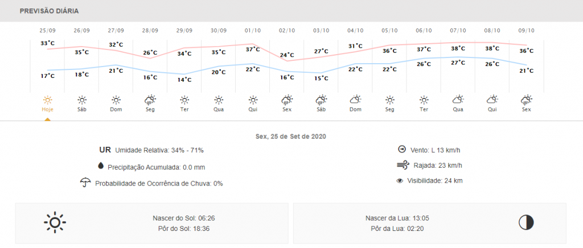
Task: Click the large sun sunrise icon
Action: 55,222
